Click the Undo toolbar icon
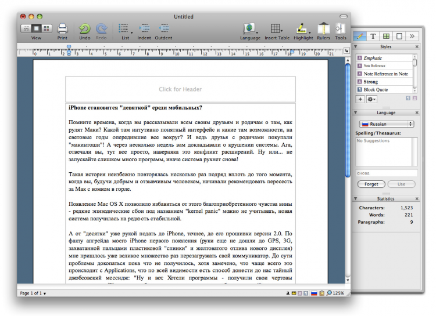 coord(84,28)
